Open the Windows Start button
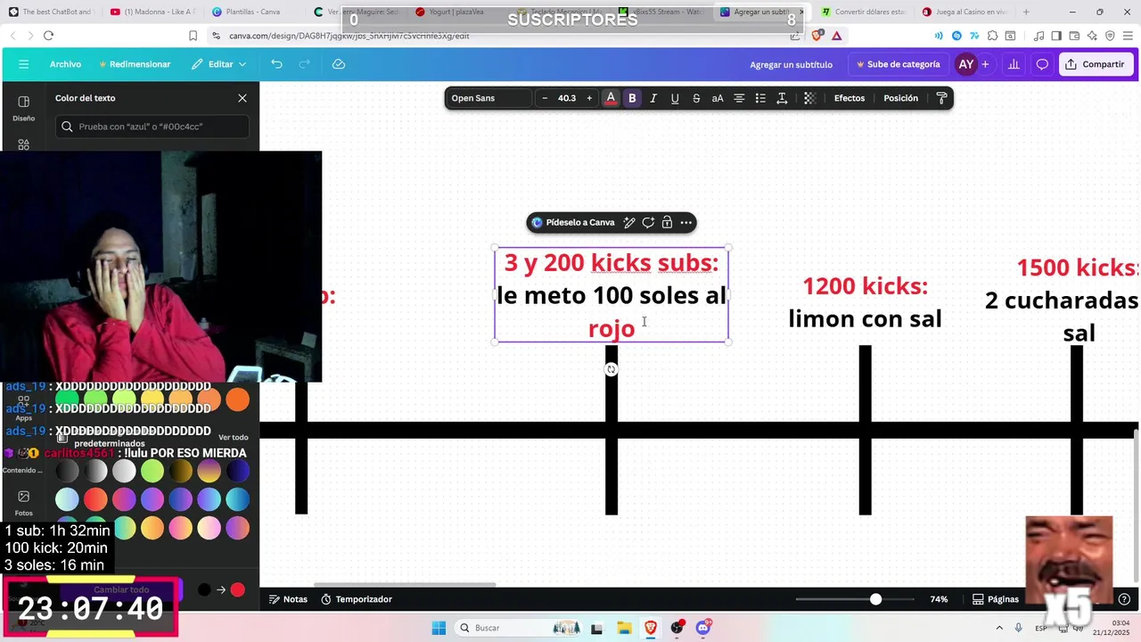Screen dimensions: 1141x642 tap(439, 628)
